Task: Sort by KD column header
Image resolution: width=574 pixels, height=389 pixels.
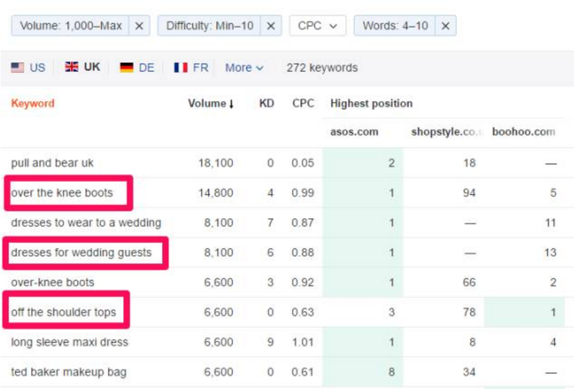Action: pyautogui.click(x=267, y=103)
